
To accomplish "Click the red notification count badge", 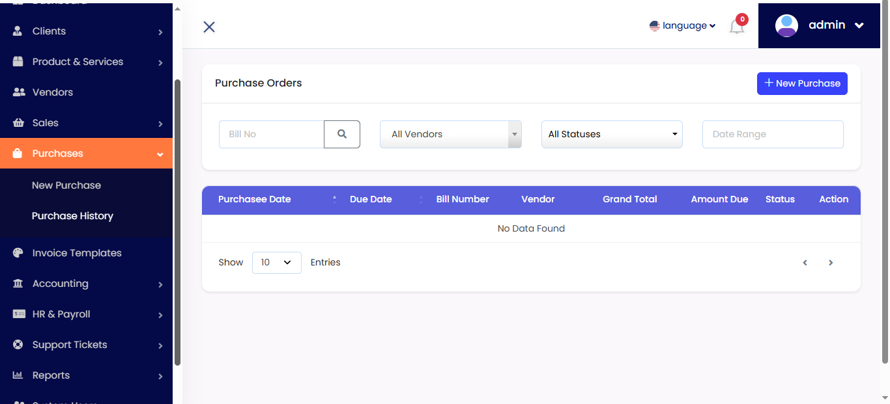I will point(742,20).
